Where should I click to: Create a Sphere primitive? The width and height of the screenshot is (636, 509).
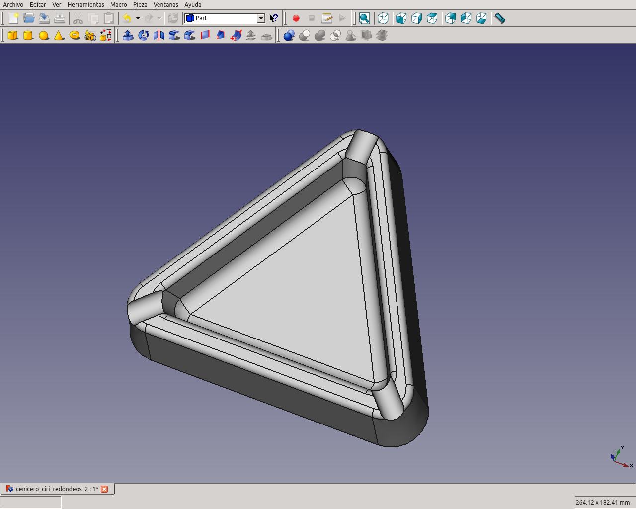click(44, 35)
